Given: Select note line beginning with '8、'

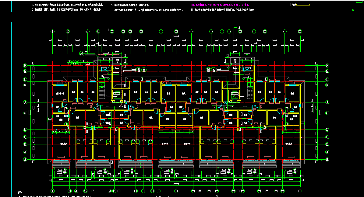Looking at the screenshot, I should [x=130, y=5].
